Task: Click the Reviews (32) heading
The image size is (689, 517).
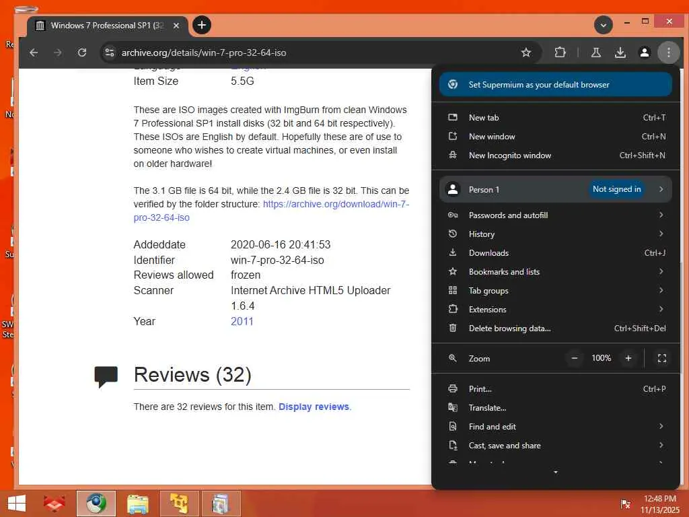Action: coord(192,375)
